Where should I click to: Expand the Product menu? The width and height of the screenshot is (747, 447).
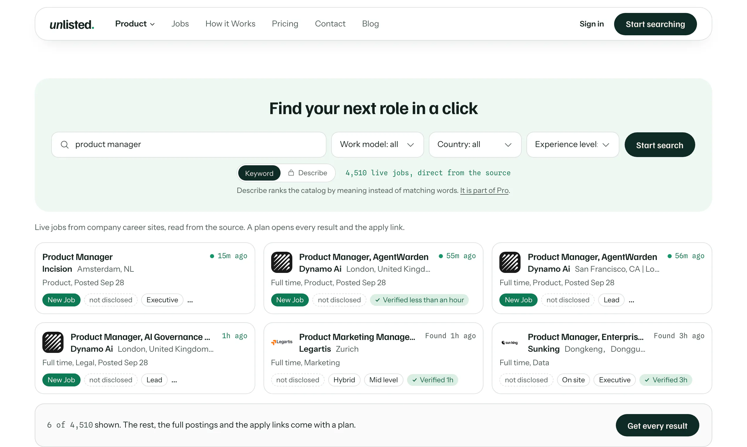tap(135, 24)
